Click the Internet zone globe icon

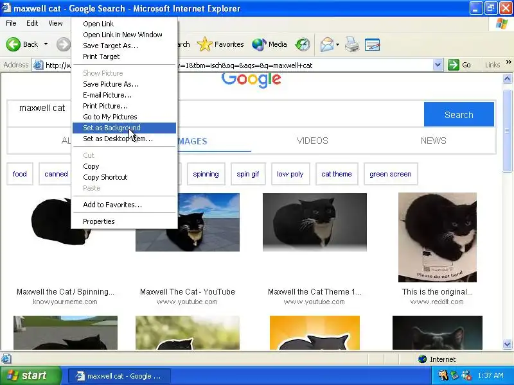tap(423, 359)
